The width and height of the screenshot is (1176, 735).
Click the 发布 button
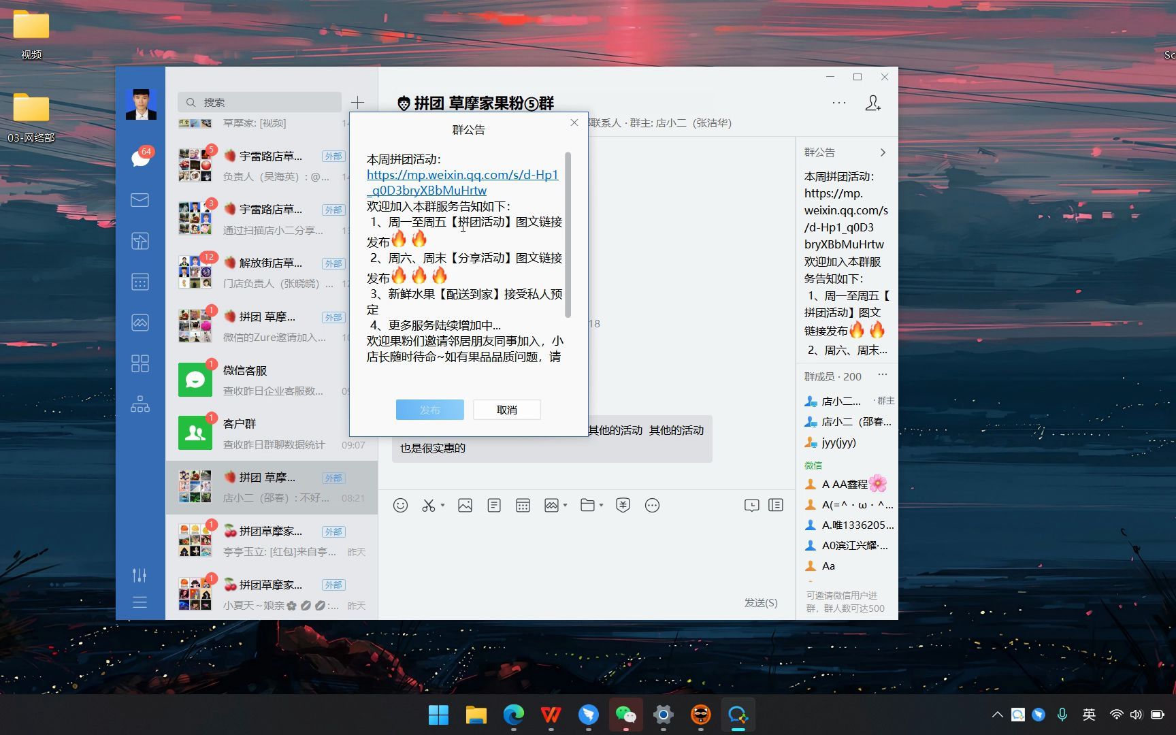[x=430, y=410]
